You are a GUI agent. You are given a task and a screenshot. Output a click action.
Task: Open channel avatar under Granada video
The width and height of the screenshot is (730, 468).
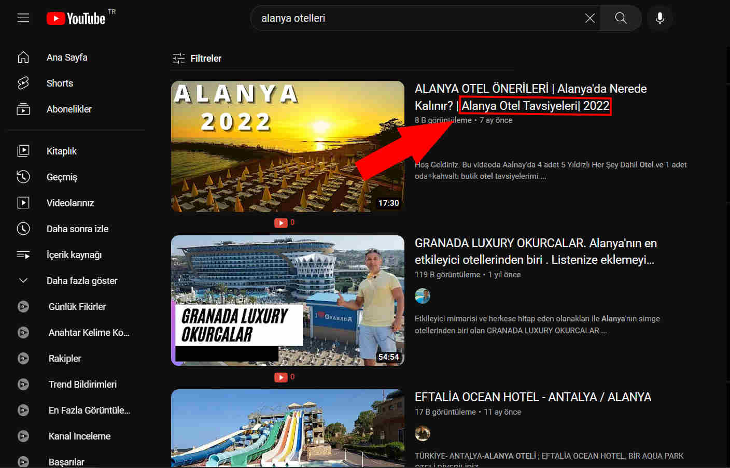423,296
